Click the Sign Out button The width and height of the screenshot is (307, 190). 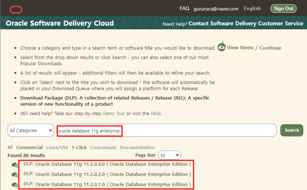click(x=284, y=8)
